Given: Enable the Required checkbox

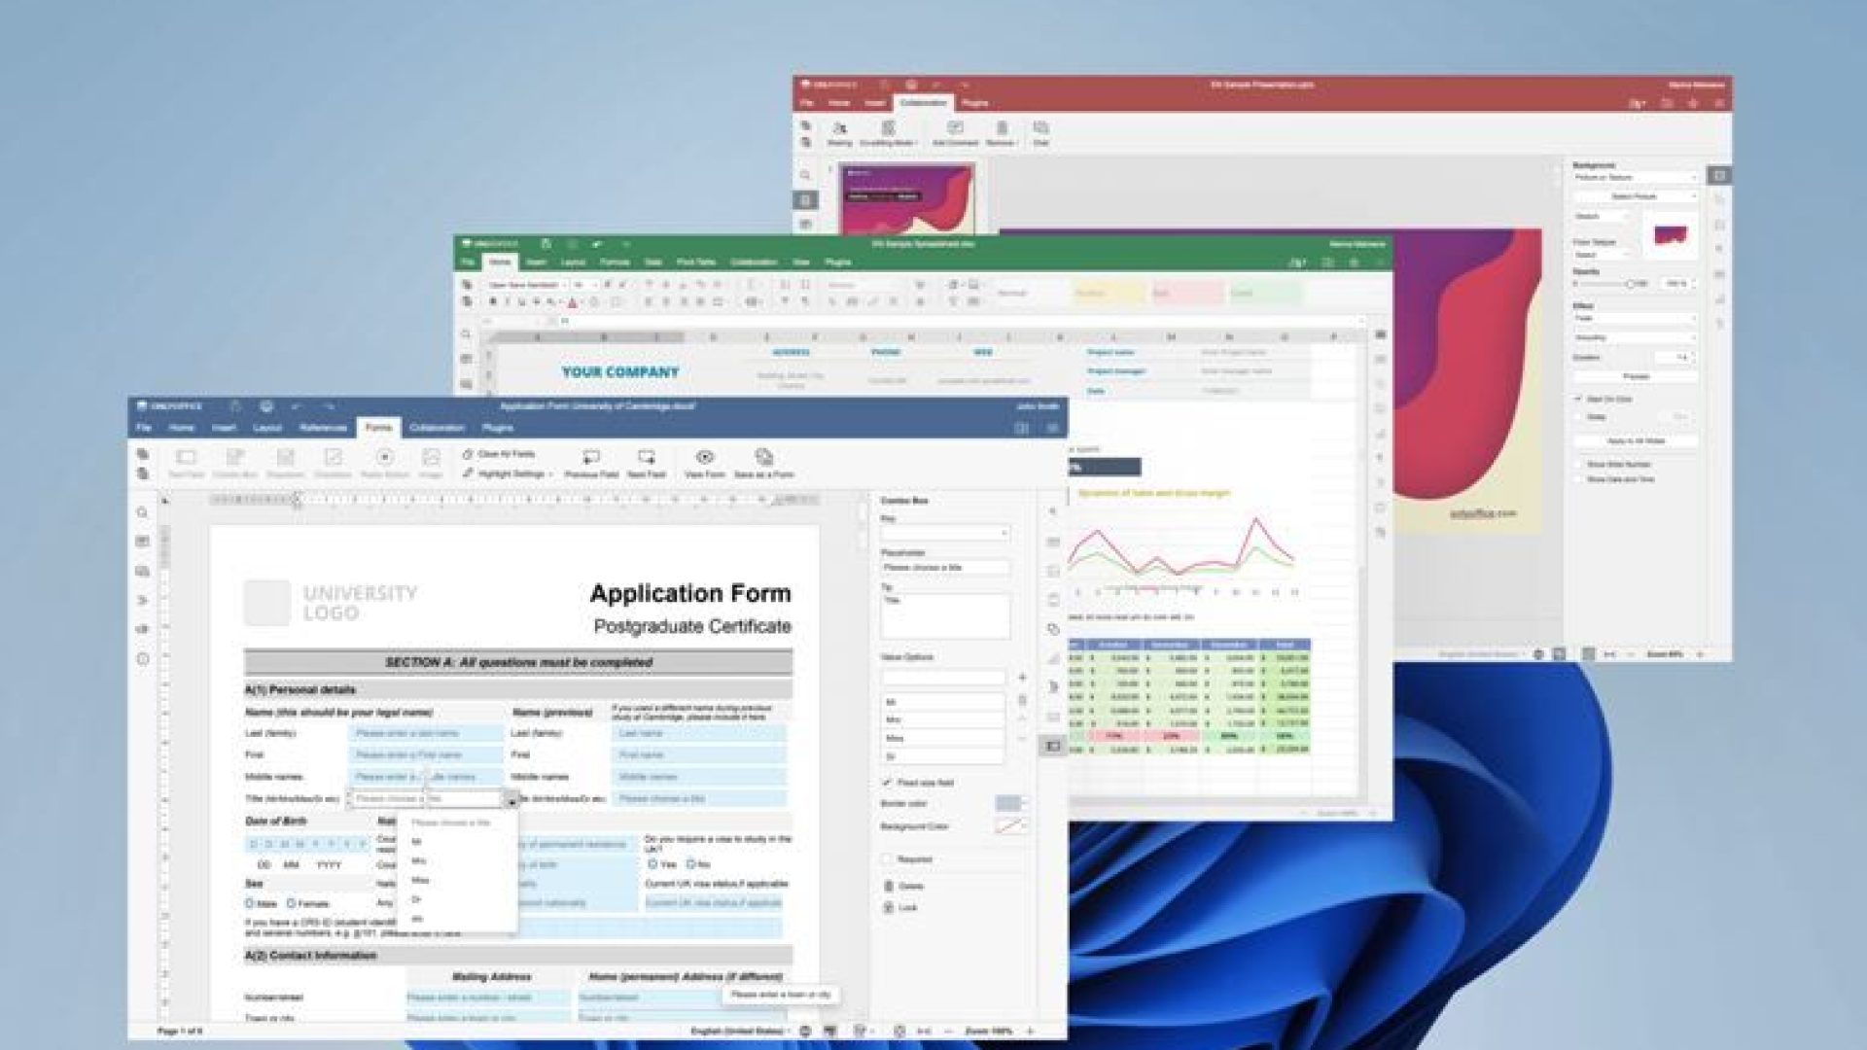Looking at the screenshot, I should click(x=887, y=859).
